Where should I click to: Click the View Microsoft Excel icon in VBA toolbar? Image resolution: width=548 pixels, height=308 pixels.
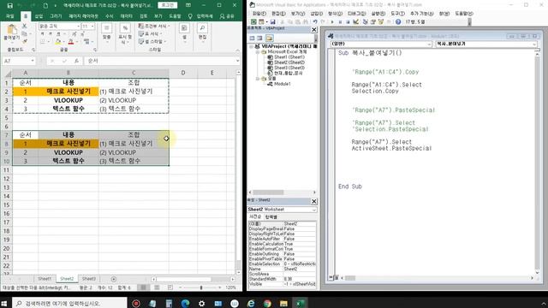tap(253, 21)
